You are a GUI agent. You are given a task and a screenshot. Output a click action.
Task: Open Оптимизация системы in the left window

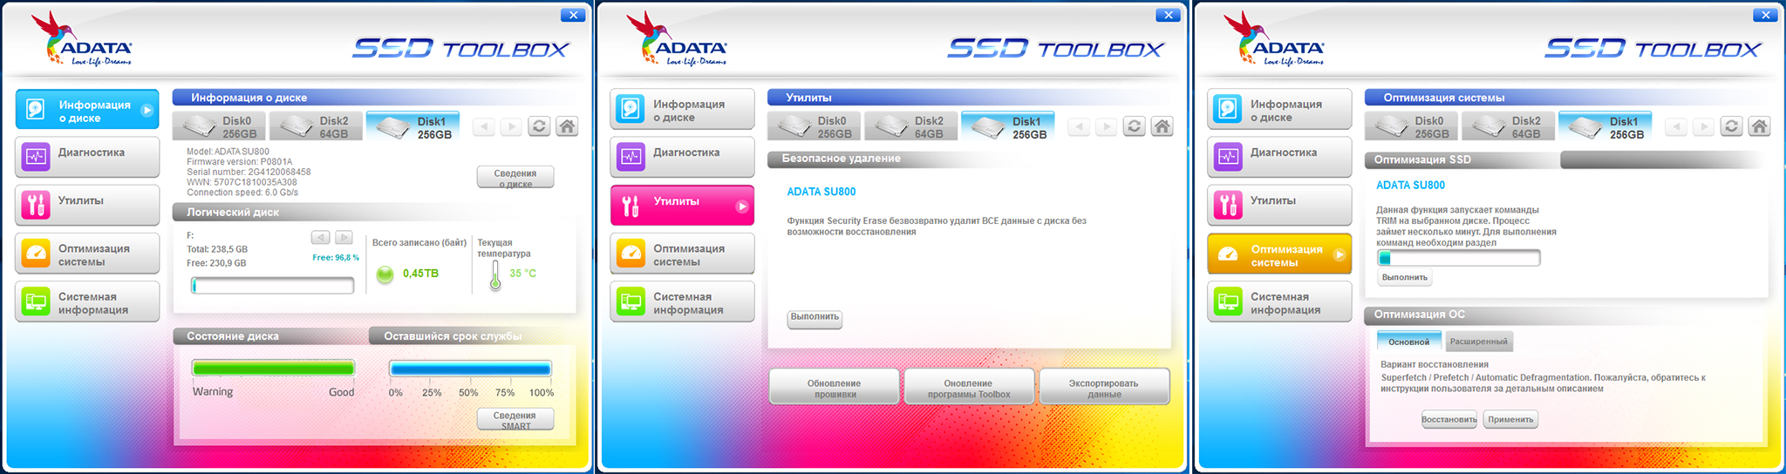coord(87,254)
